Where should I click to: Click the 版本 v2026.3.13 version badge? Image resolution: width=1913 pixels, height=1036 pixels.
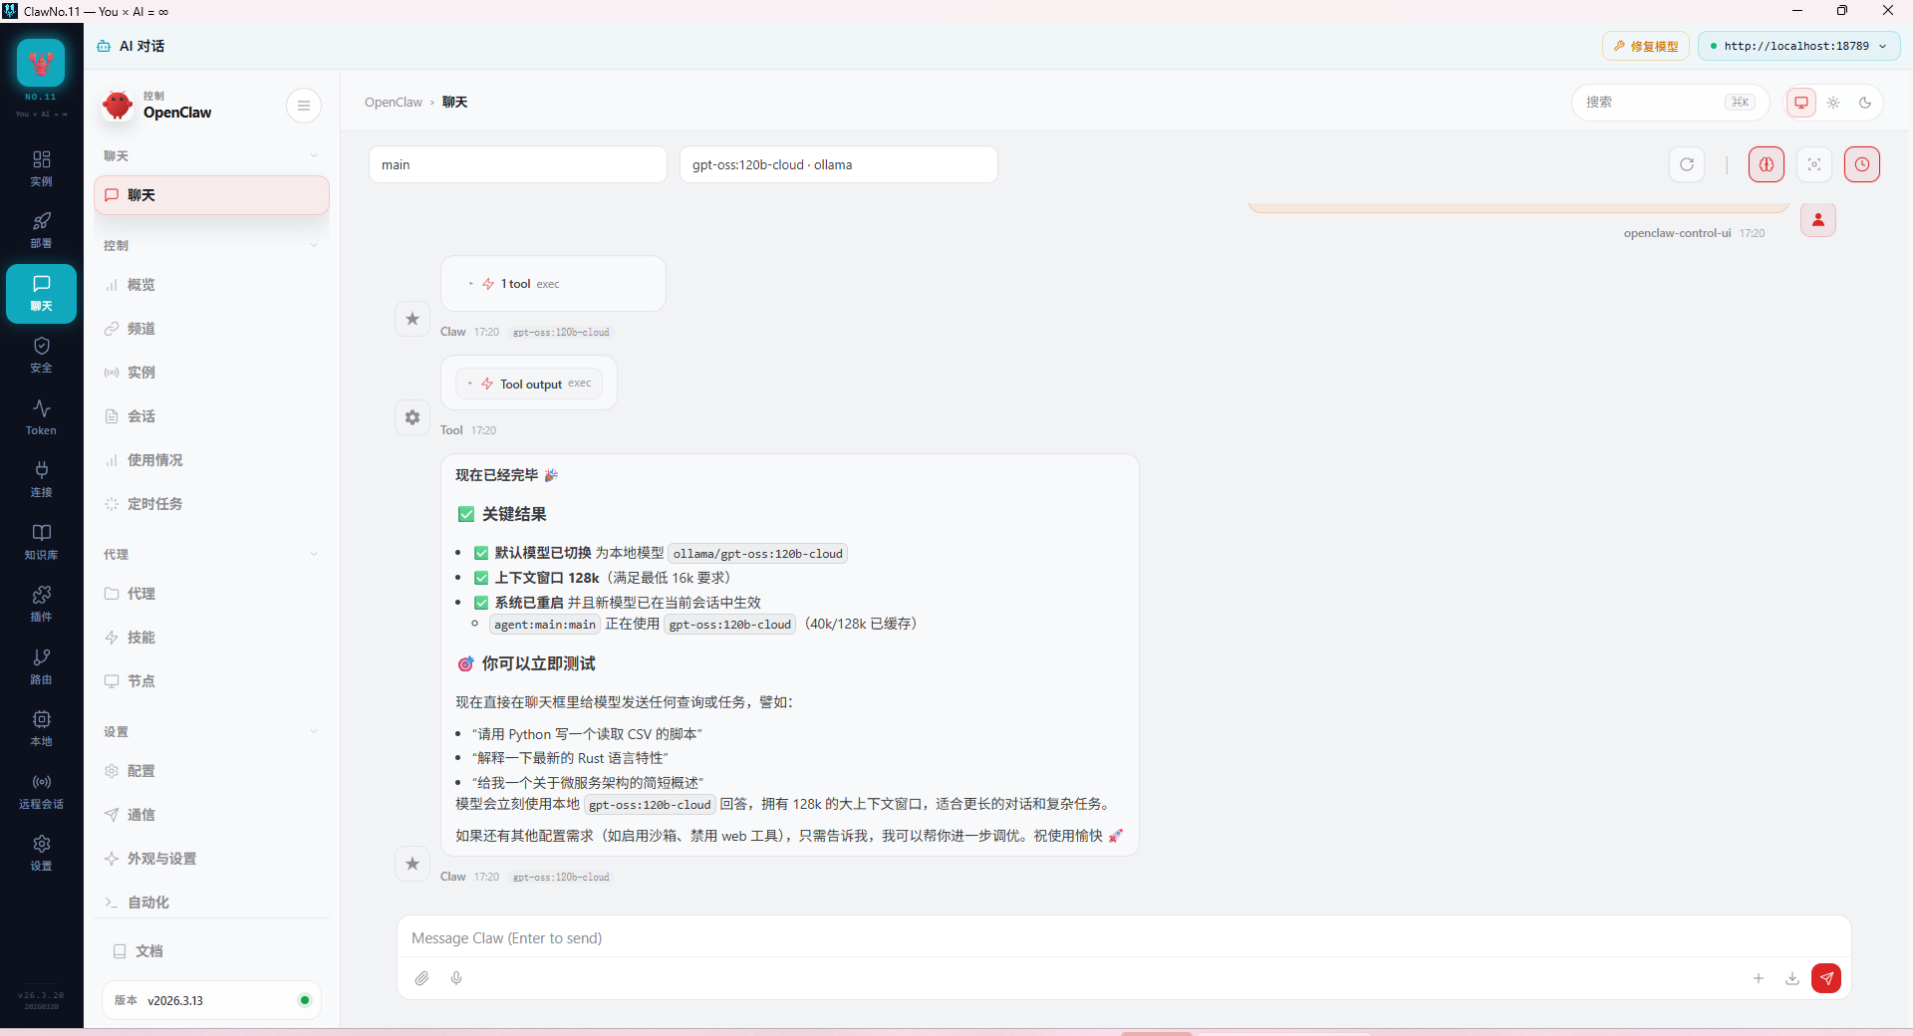point(211,1000)
